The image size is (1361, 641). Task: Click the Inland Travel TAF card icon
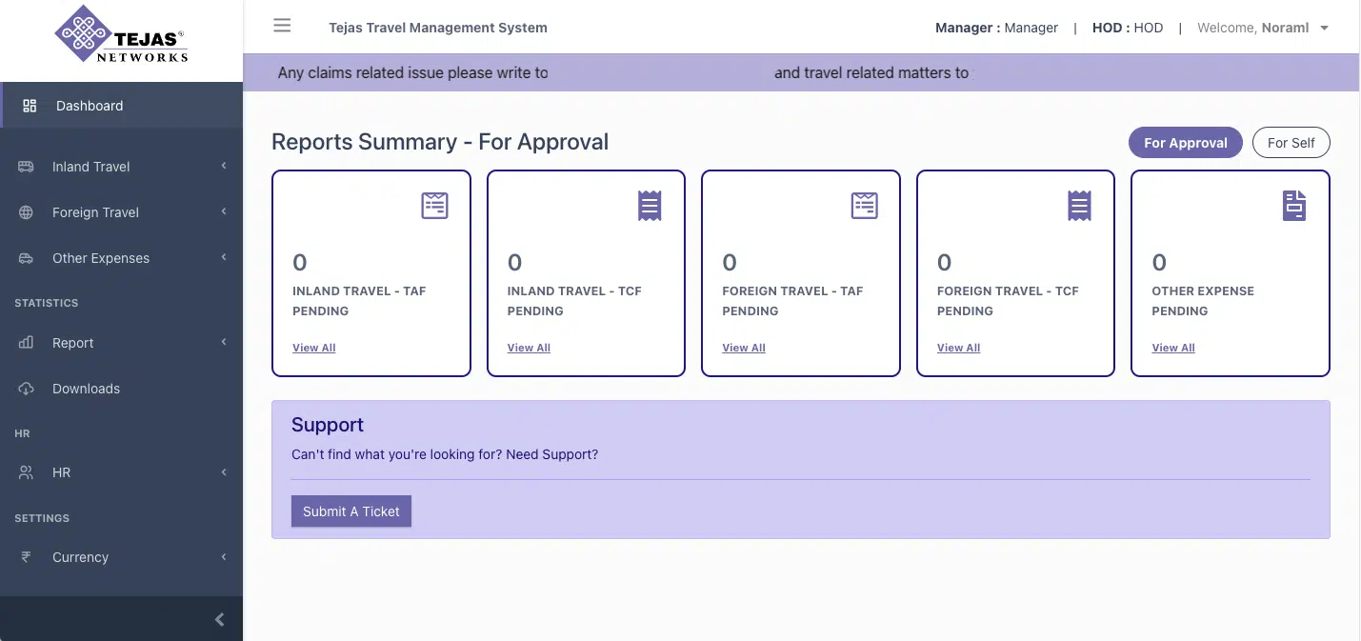(x=434, y=206)
